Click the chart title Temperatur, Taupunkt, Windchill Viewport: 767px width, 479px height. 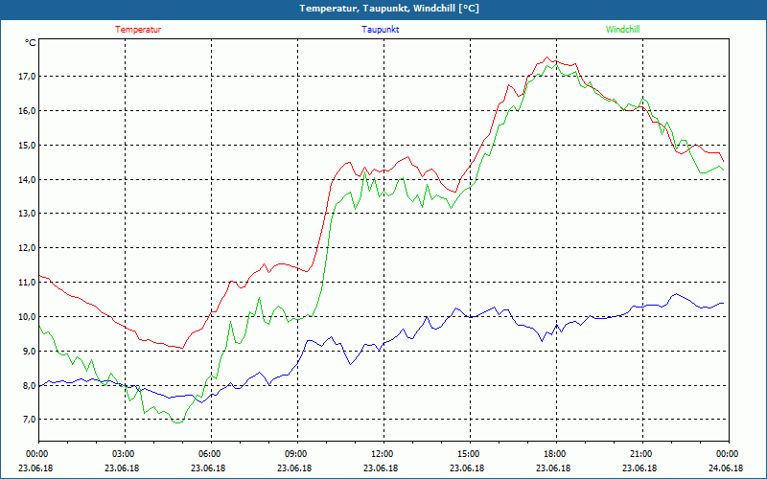pyautogui.click(x=389, y=9)
